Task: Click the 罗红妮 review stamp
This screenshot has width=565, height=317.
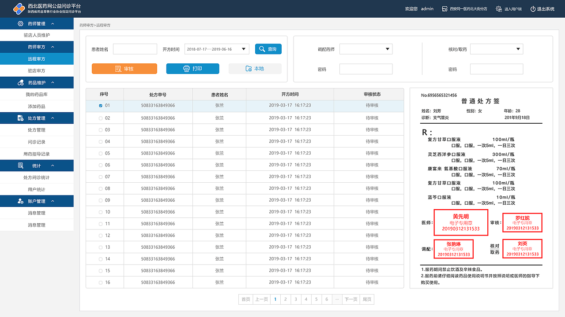Action: pyautogui.click(x=522, y=222)
